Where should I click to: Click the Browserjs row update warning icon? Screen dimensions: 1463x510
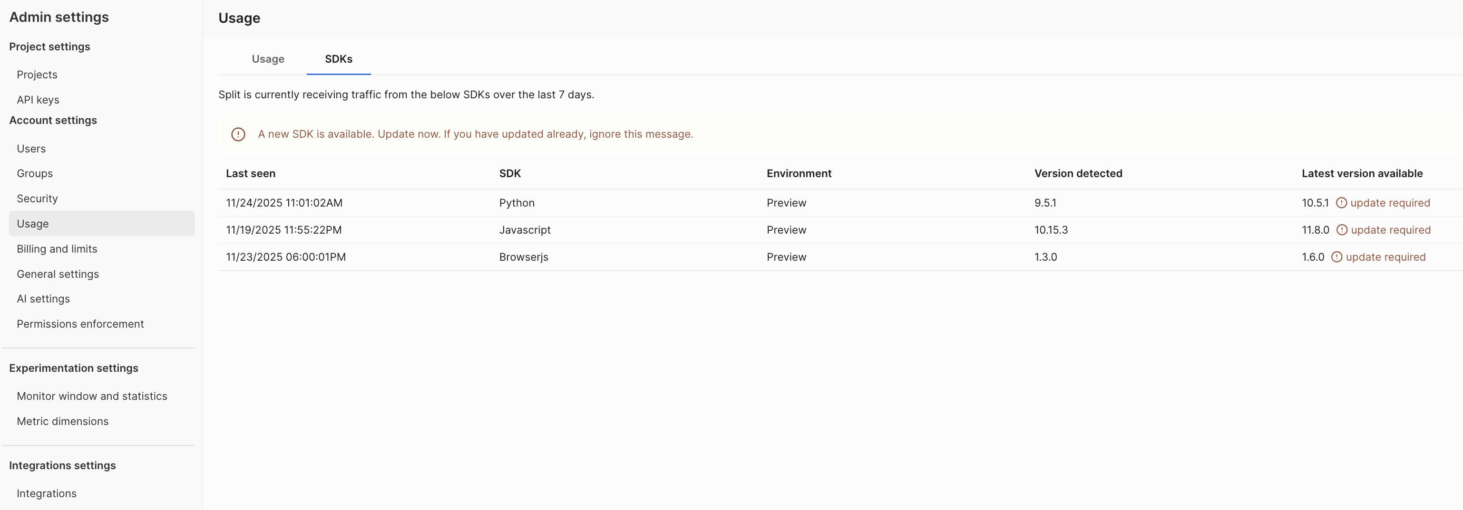coord(1336,257)
